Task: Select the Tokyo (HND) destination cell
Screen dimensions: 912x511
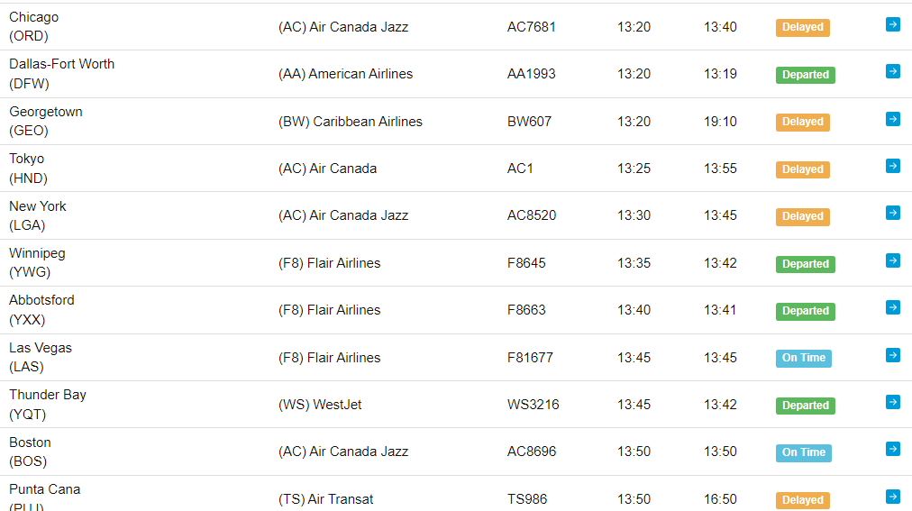Action: tap(29, 169)
